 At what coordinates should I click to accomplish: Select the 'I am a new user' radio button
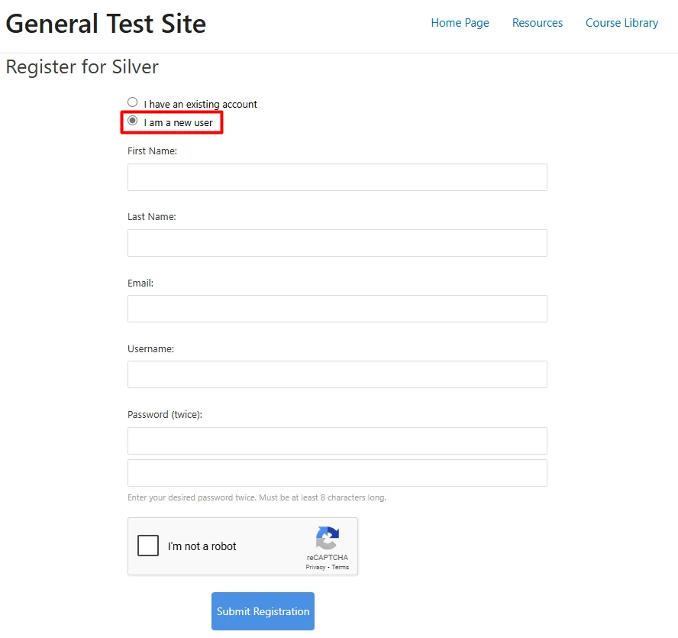click(x=132, y=120)
